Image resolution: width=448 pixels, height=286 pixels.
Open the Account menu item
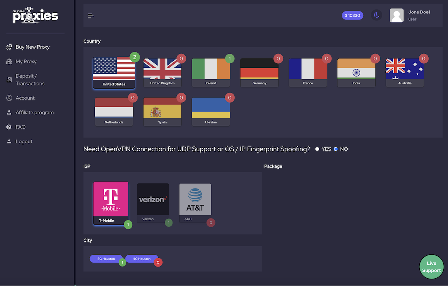(25, 98)
